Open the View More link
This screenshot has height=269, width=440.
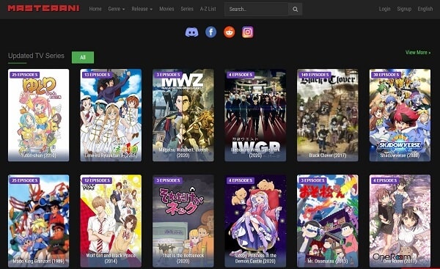coord(418,53)
